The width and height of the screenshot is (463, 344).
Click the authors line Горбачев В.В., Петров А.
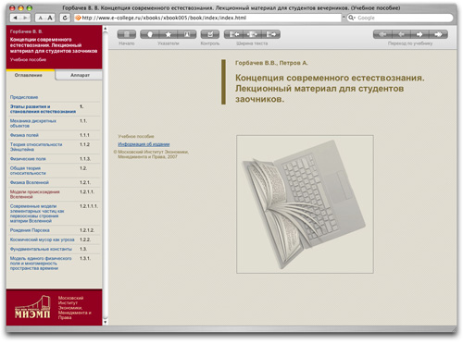pyautogui.click(x=271, y=63)
